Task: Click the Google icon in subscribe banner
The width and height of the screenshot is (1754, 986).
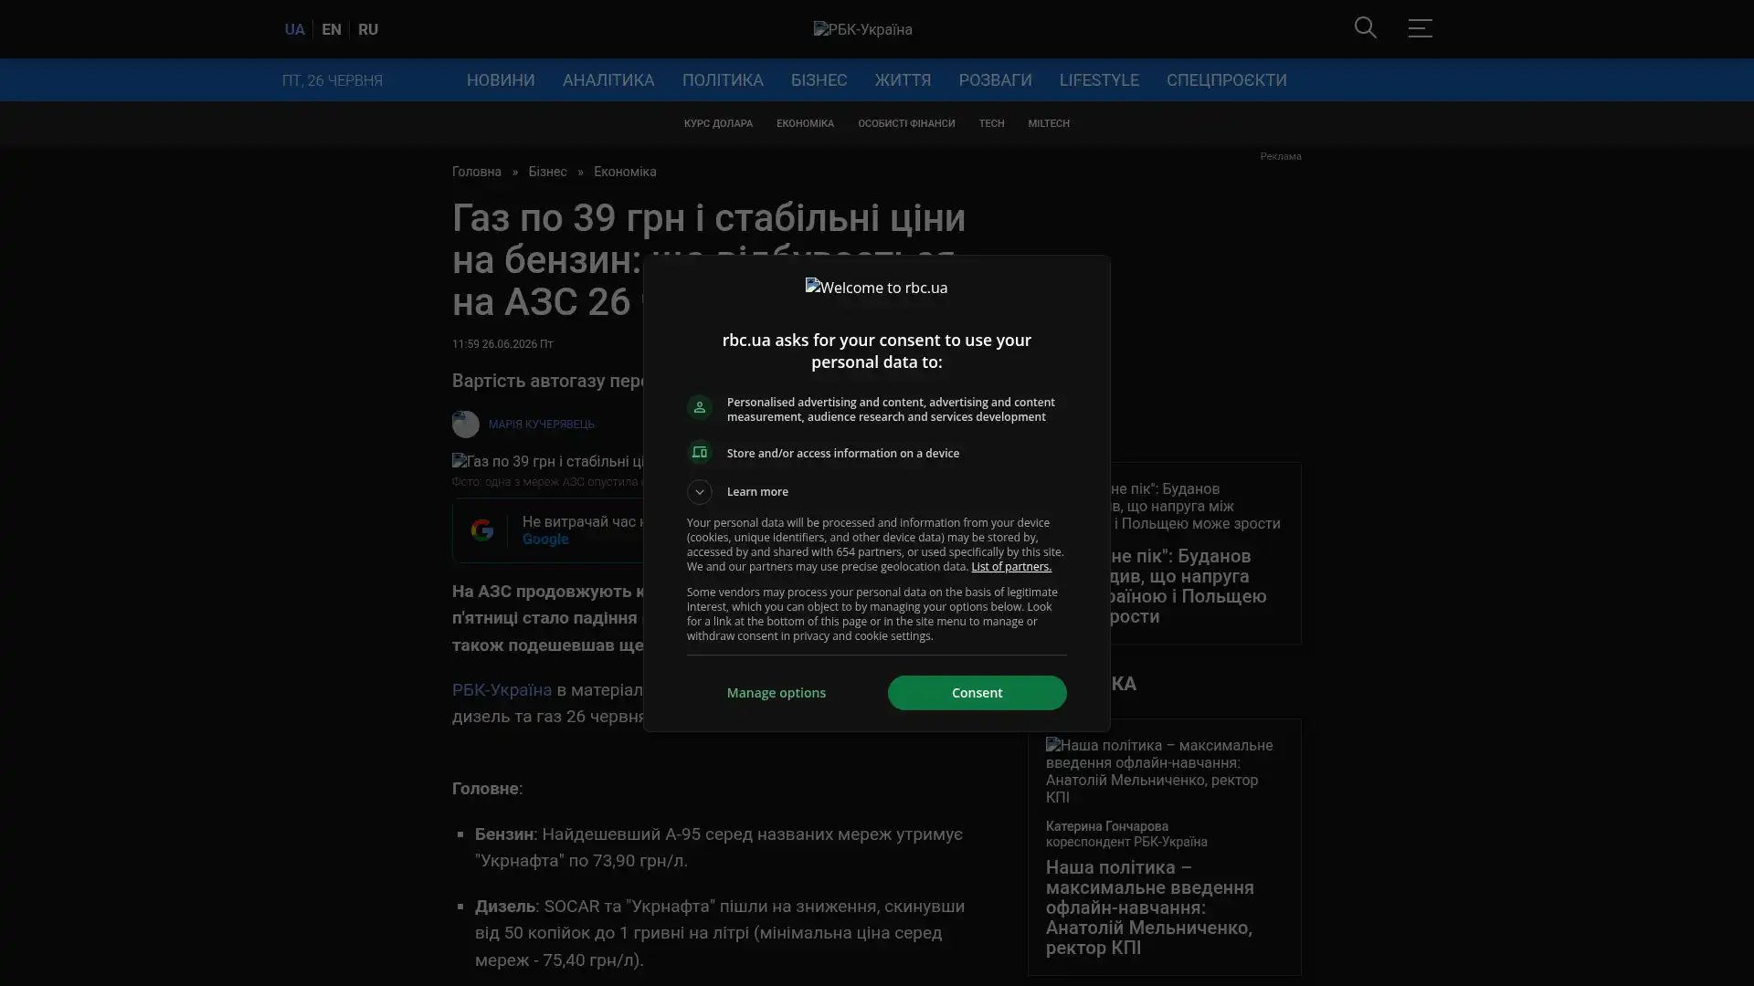Action: (481, 530)
